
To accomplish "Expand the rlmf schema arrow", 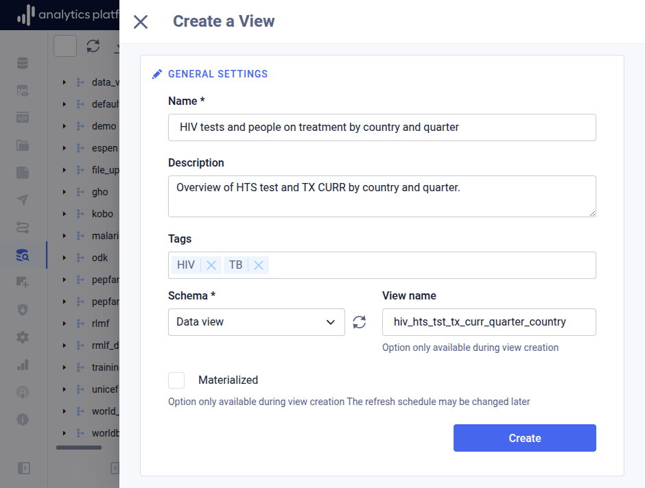I will pos(64,324).
